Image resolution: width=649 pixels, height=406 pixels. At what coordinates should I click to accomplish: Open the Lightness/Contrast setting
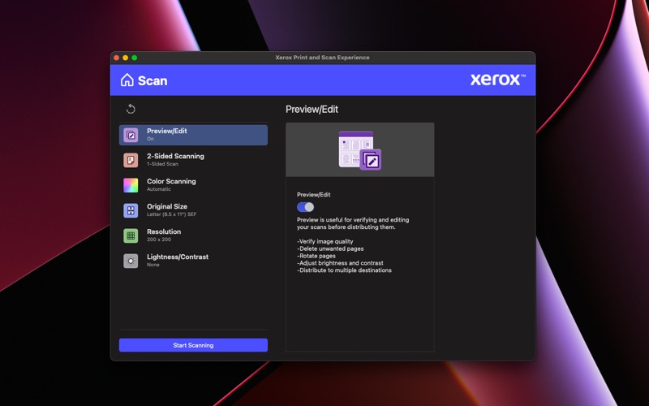tap(193, 261)
